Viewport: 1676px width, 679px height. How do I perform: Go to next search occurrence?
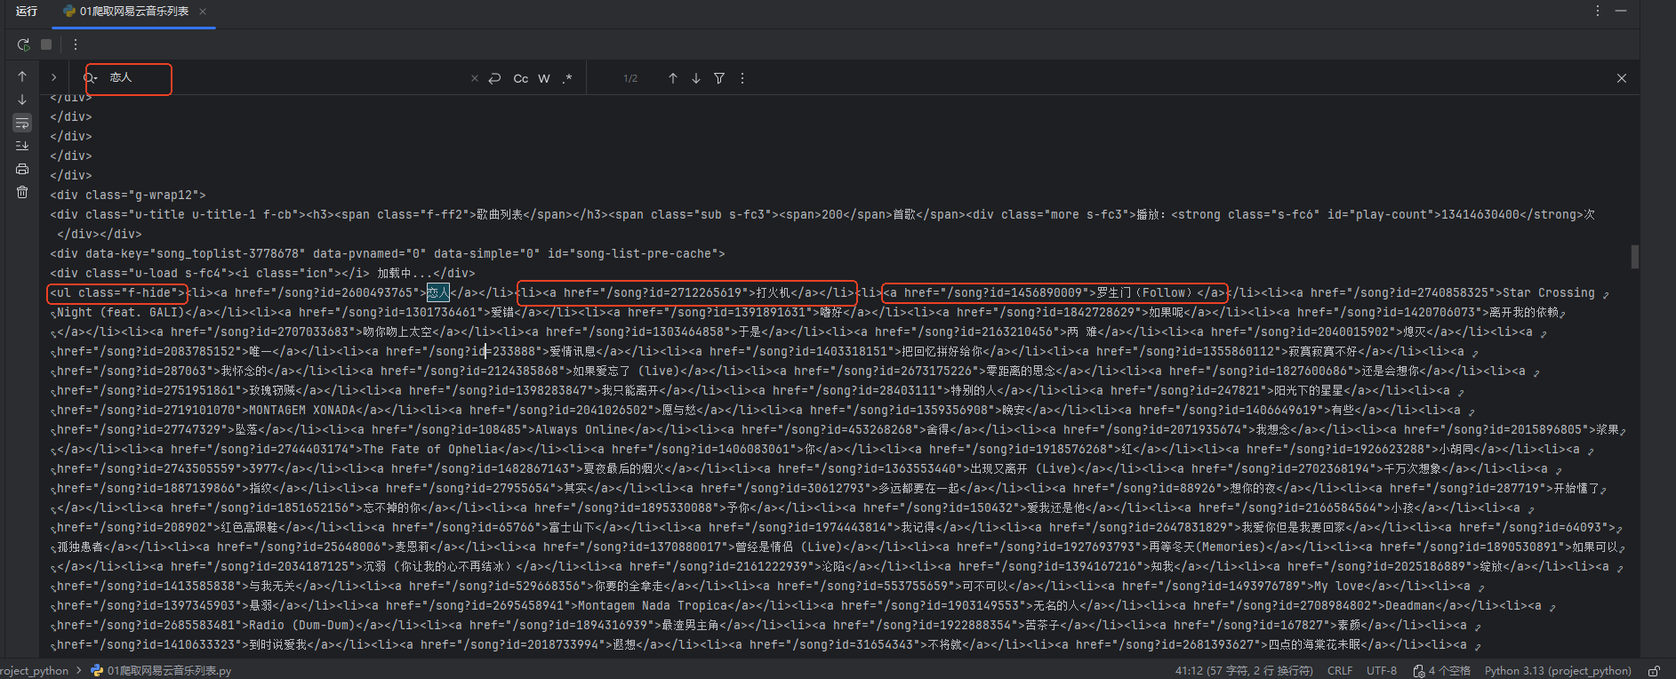coord(696,78)
